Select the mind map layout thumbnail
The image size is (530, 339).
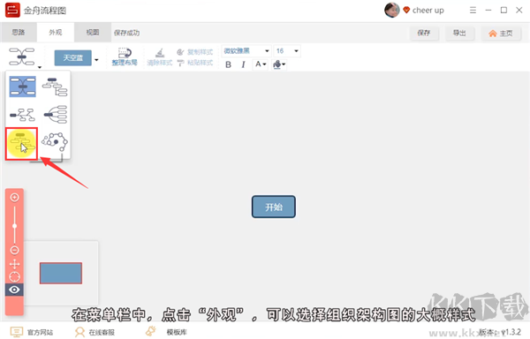(22, 87)
